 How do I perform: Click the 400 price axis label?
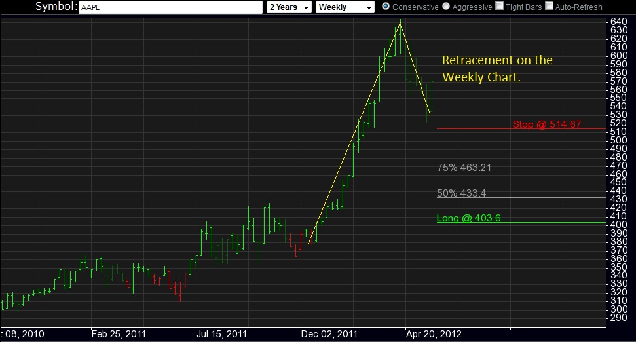[x=619, y=224]
